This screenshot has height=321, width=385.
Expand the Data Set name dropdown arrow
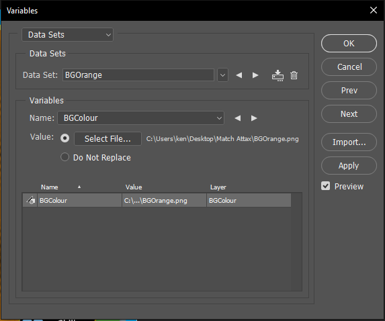pyautogui.click(x=222, y=75)
